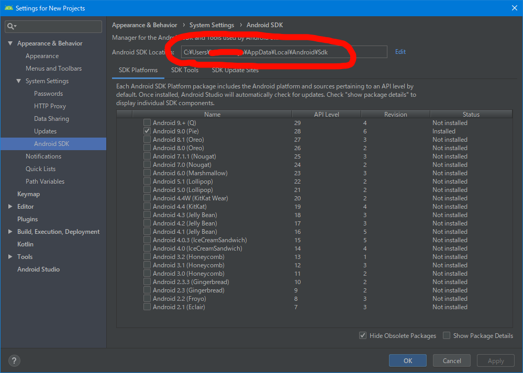Open Path Variables settings

point(45,182)
